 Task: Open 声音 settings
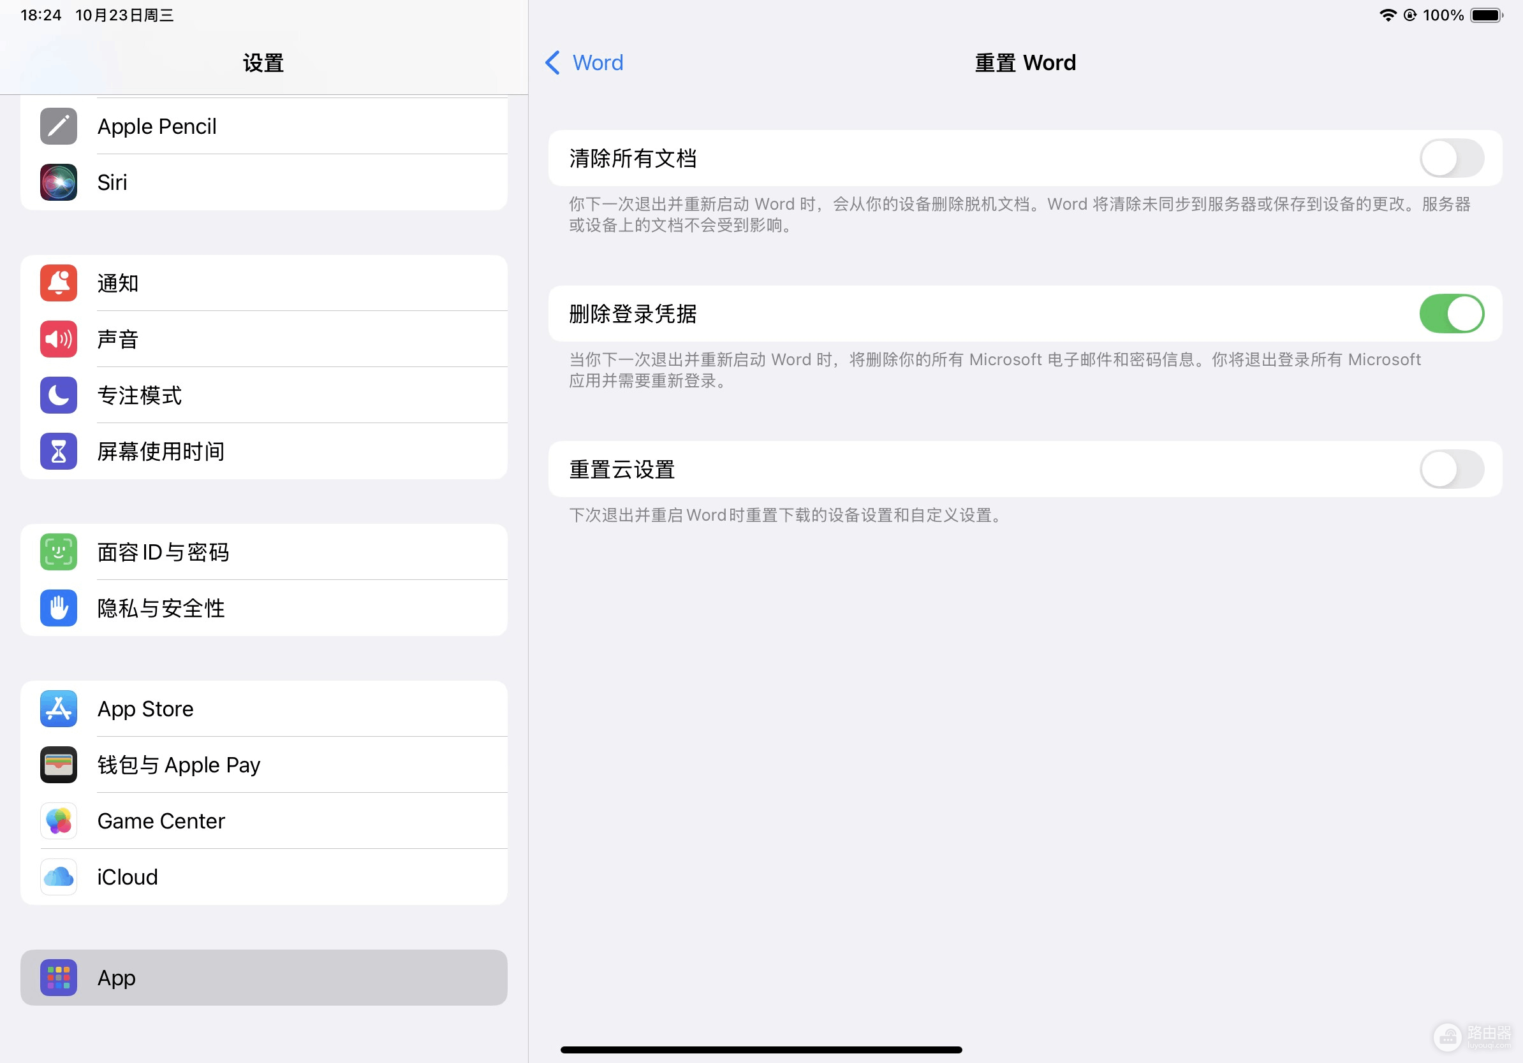[x=264, y=339]
